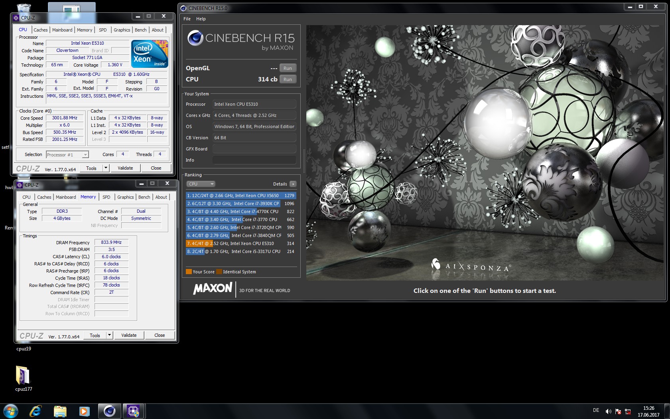The width and height of the screenshot is (670, 419).
Task: Switch to Caches tab in top CPU-Z
Action: 40,30
